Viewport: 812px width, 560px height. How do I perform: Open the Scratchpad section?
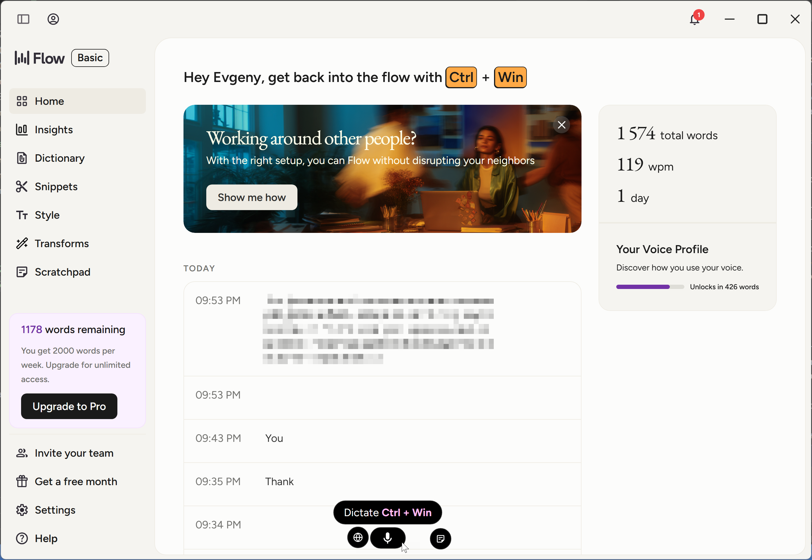[77, 272]
